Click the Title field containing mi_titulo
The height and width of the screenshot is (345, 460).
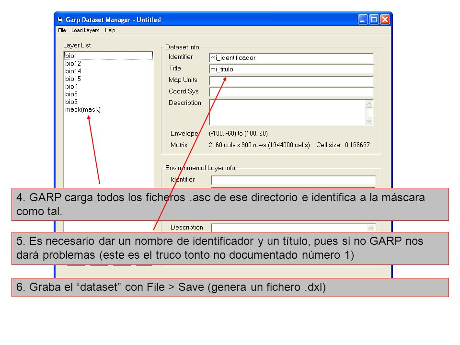click(x=291, y=69)
